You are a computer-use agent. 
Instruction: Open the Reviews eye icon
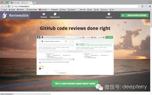[44, 14]
